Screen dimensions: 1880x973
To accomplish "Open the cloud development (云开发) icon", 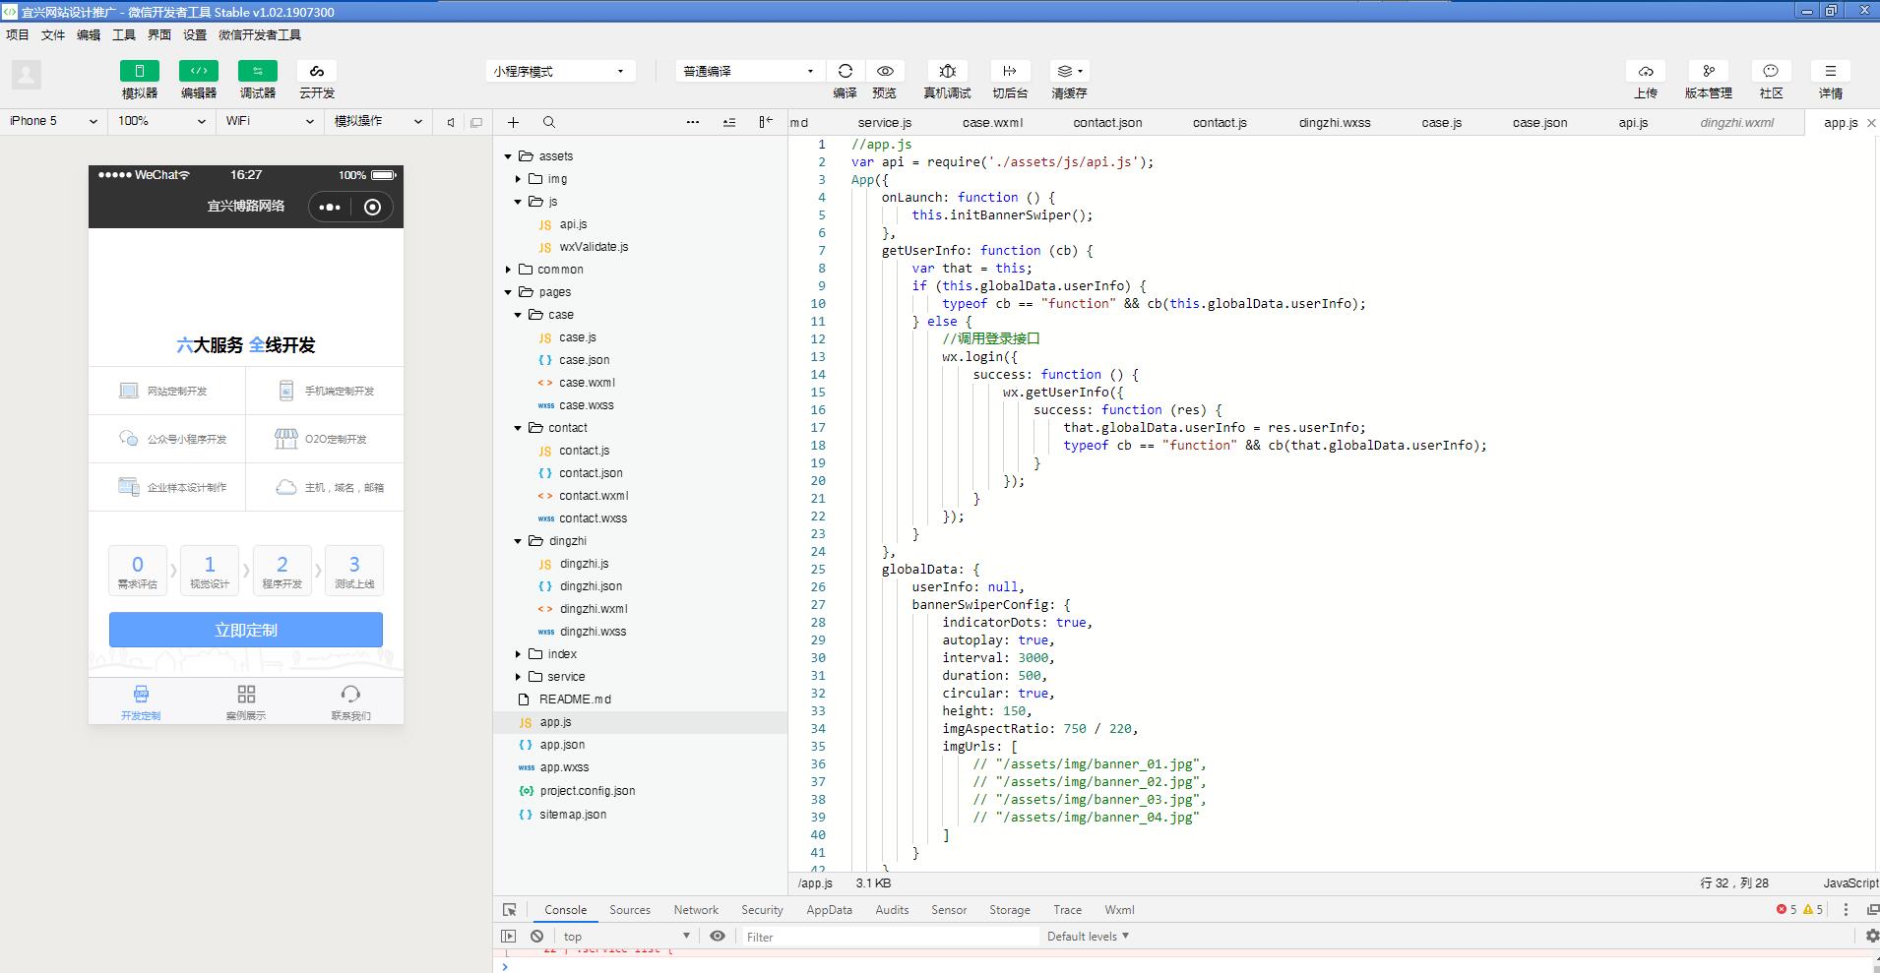I will (316, 71).
